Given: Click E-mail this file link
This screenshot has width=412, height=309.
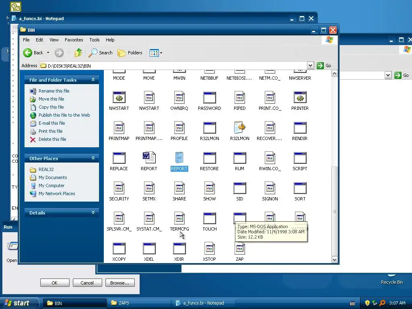Looking at the screenshot, I should point(51,123).
